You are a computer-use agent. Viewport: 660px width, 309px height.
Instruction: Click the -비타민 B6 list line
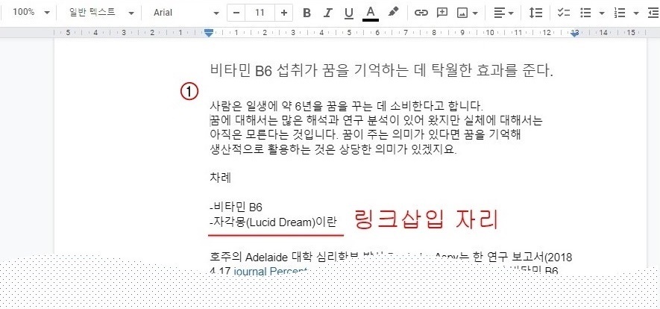pos(236,207)
